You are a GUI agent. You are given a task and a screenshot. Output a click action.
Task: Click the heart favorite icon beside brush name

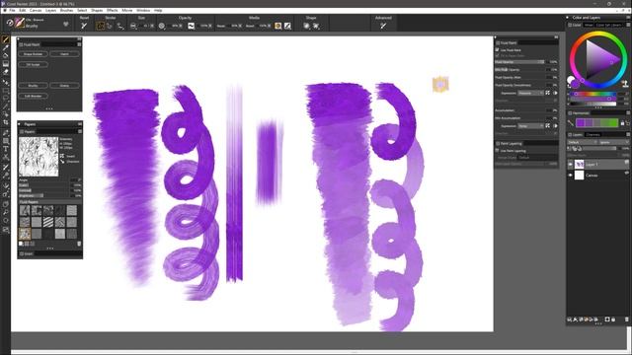[66, 24]
